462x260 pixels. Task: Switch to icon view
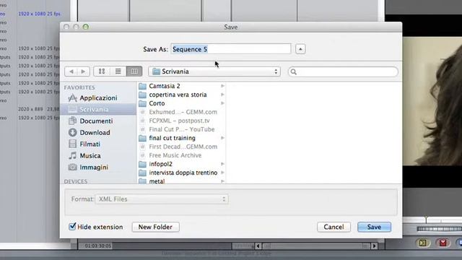tap(102, 71)
